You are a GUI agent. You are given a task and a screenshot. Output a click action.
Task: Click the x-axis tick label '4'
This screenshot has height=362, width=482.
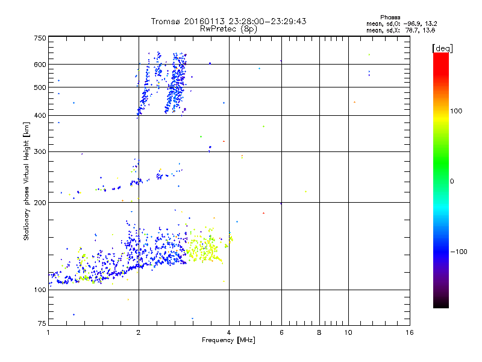[x=229, y=332]
